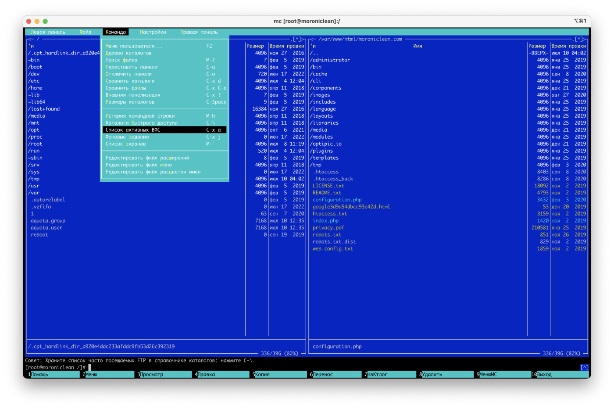
Task: Click the 8 Удалить function key
Action: click(x=446, y=374)
